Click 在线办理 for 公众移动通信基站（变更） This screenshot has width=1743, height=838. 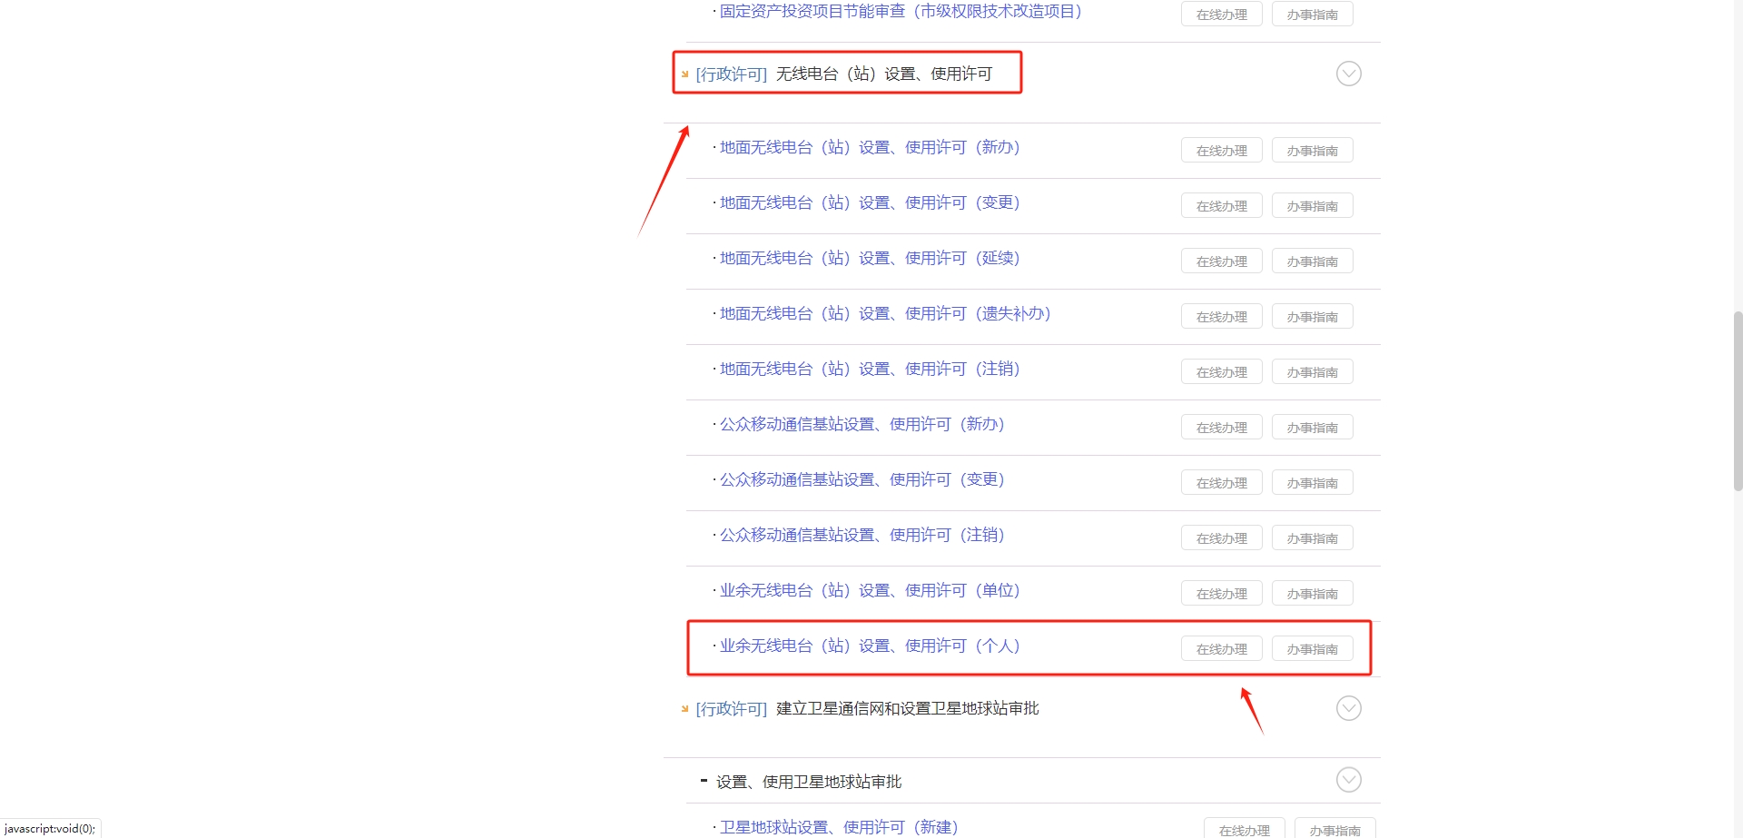pyautogui.click(x=1221, y=483)
